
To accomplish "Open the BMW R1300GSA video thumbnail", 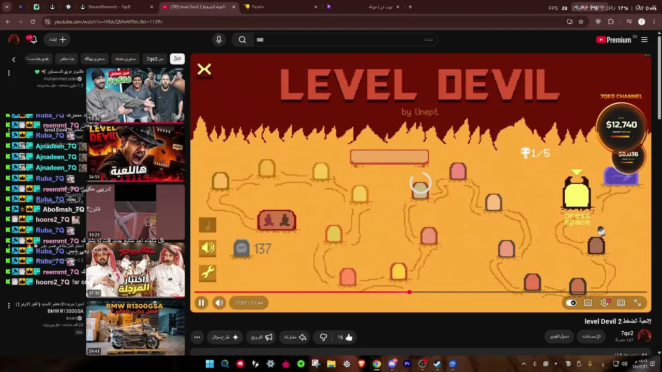I will 136,329.
